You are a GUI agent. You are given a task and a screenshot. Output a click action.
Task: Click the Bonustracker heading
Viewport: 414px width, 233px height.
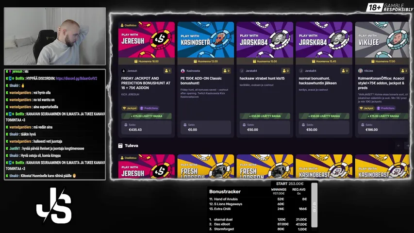click(x=225, y=192)
